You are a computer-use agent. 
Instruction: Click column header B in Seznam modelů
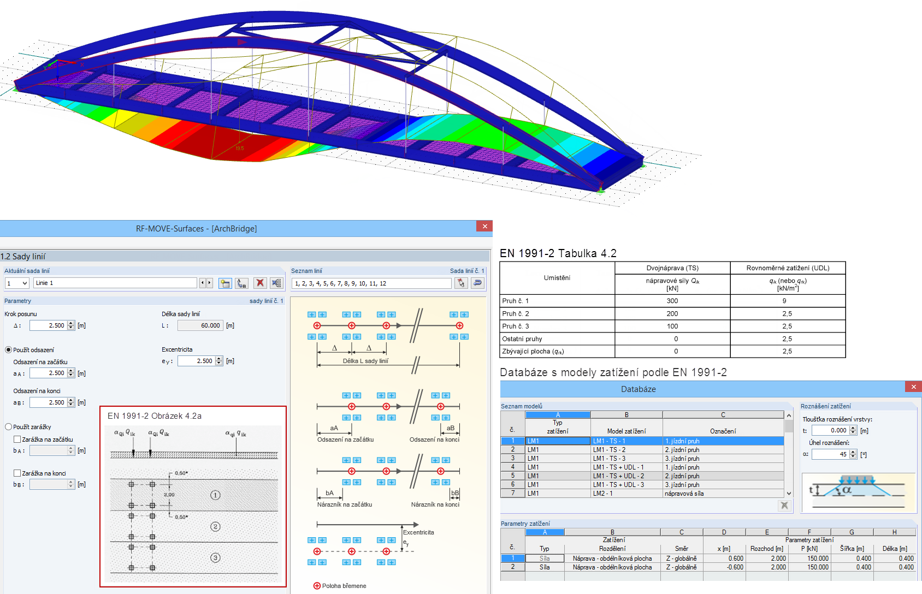coord(627,415)
